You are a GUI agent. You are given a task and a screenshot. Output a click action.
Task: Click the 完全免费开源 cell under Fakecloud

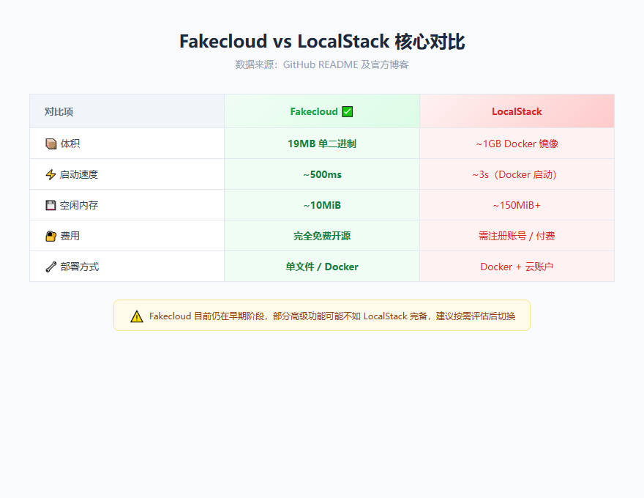pos(321,236)
